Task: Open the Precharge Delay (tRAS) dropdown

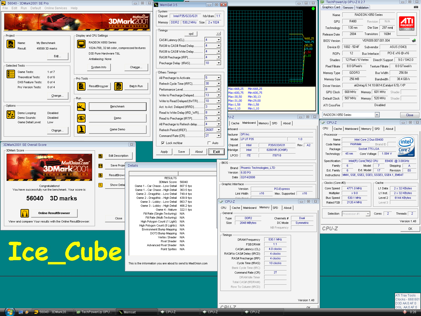Action: [x=219, y=63]
